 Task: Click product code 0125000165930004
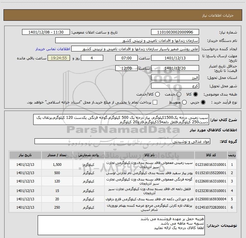(x=211, y=199)
